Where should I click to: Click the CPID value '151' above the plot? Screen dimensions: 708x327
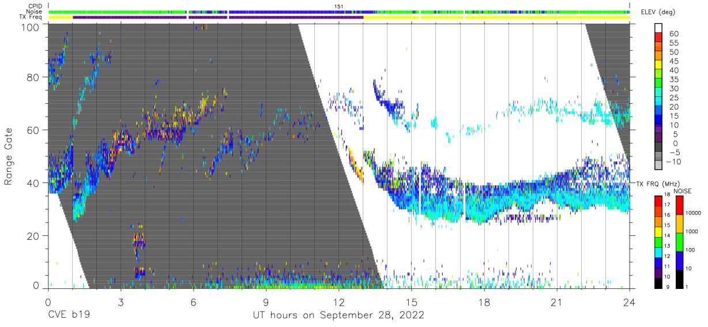339,6
